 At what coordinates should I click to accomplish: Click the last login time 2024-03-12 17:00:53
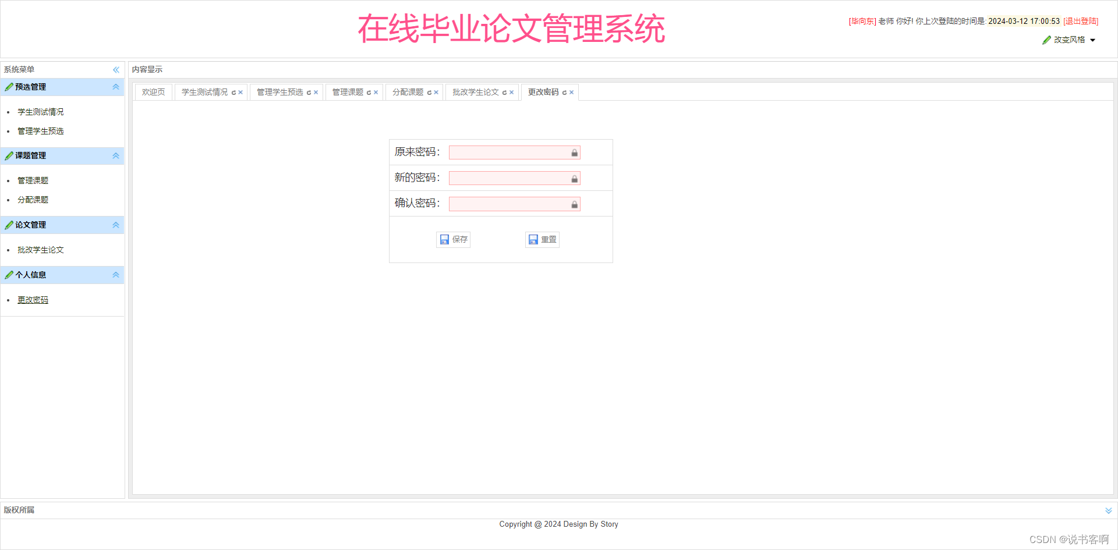click(x=1024, y=21)
